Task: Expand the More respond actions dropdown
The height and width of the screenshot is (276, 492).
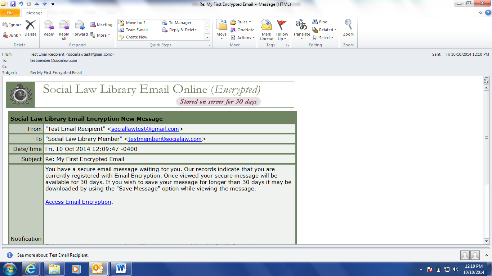Action: pos(100,35)
